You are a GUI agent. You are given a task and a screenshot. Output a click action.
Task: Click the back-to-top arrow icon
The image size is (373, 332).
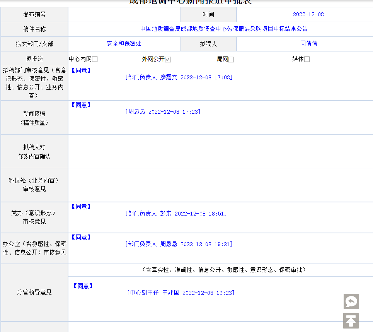(x=351, y=321)
